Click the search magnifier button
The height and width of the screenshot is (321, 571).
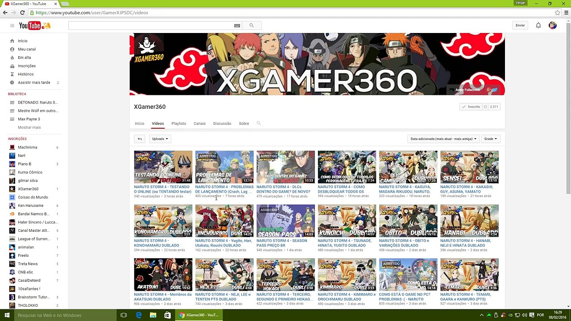252,25
